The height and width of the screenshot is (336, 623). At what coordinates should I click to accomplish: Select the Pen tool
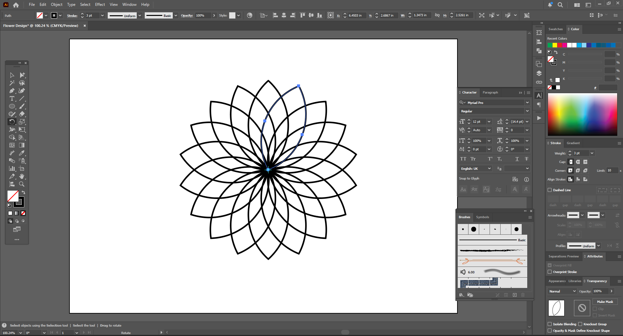[x=12, y=91]
